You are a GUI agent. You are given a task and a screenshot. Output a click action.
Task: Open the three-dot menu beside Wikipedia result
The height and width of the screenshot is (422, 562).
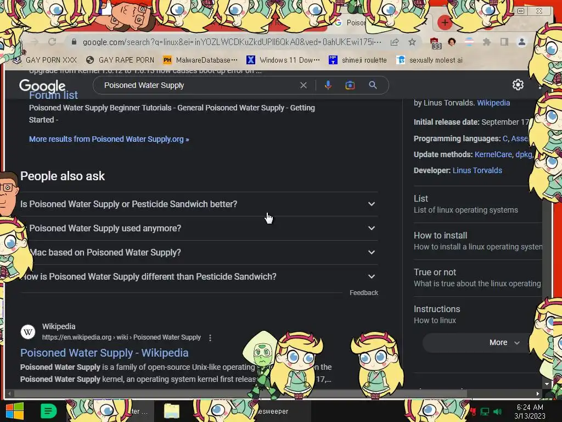(x=210, y=338)
